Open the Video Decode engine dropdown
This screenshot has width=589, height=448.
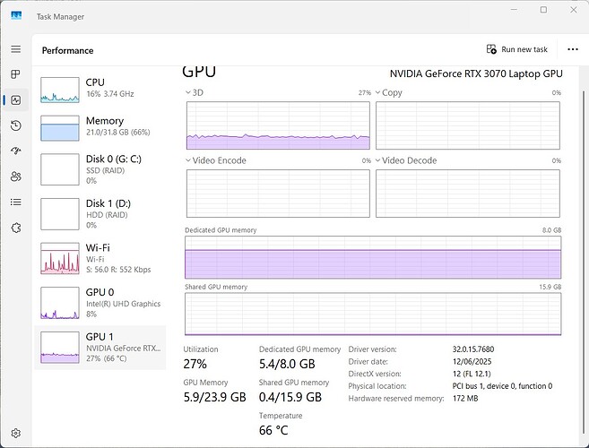(x=378, y=160)
